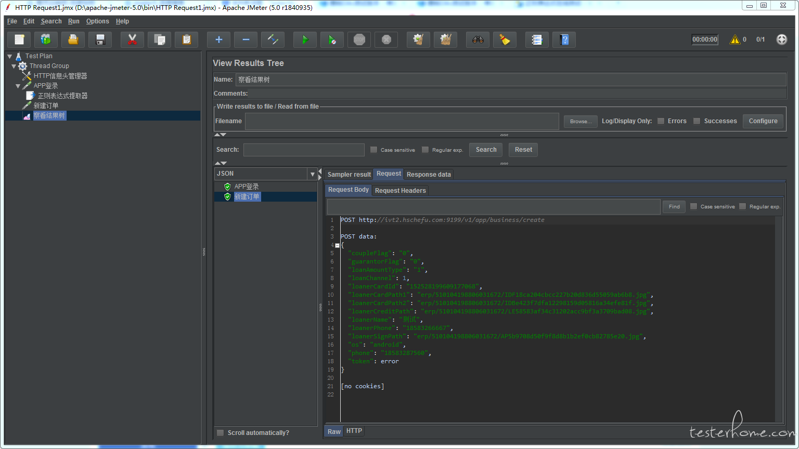Click Start no pauses icon
The width and height of the screenshot is (799, 449).
pos(332,39)
